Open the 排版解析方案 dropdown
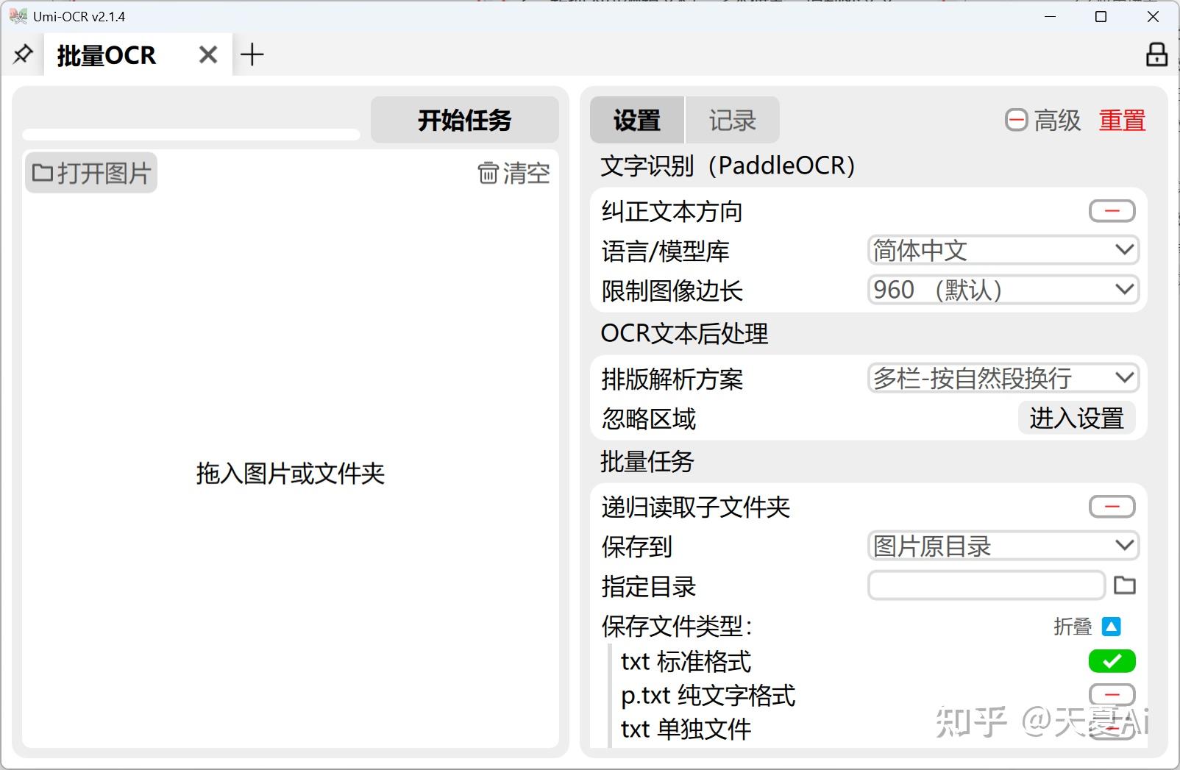Screen dimensions: 1180x770 pyautogui.click(x=1003, y=378)
